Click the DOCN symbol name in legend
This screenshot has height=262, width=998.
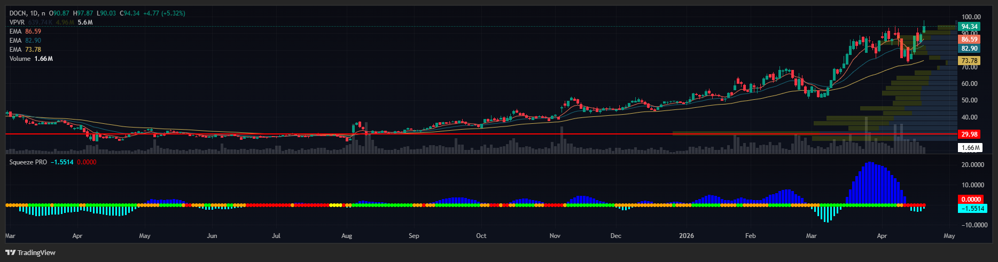pos(18,13)
